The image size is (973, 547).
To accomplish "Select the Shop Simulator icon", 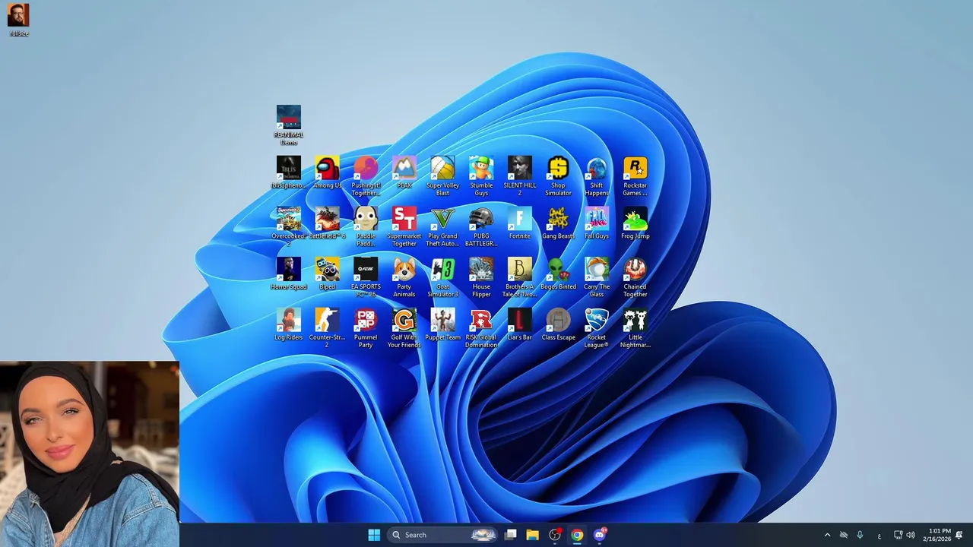I will [x=558, y=176].
